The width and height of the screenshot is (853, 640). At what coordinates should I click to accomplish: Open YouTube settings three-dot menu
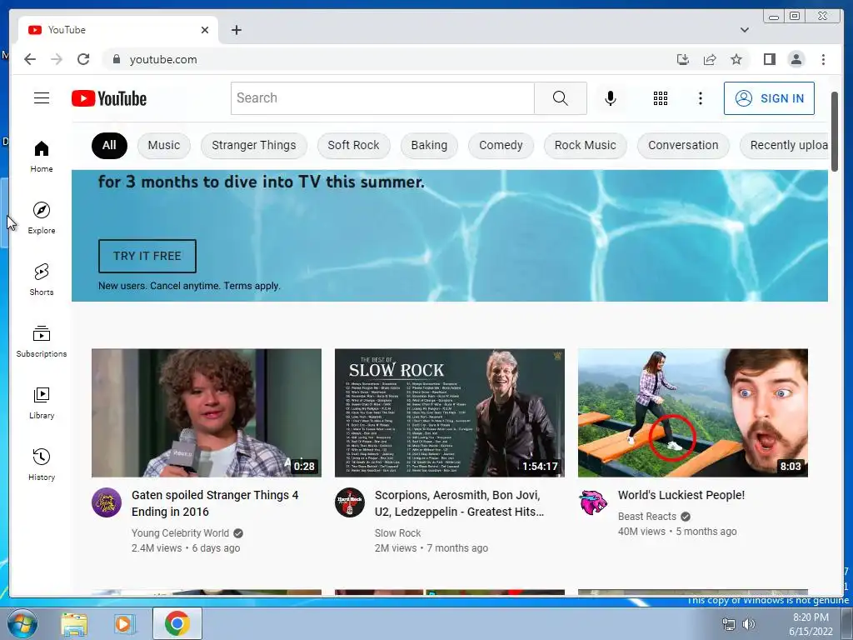click(700, 98)
